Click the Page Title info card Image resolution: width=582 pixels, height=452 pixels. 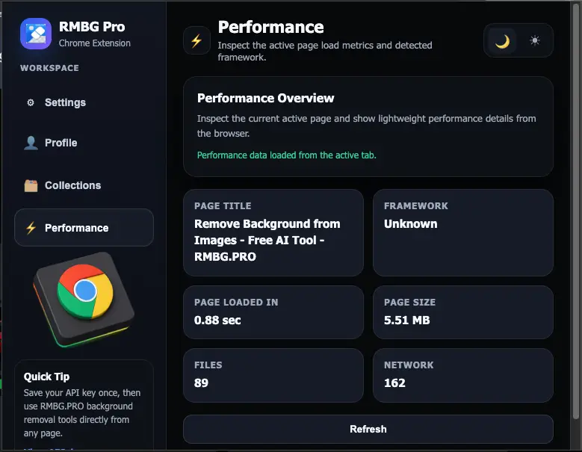pos(273,232)
